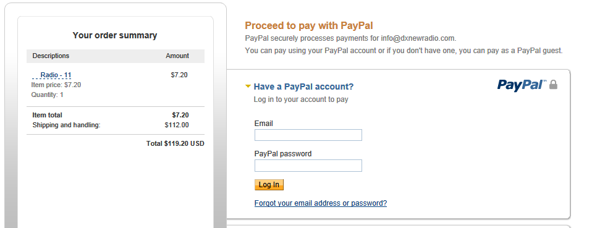Open the 'Radio - 11' item link
Viewport: 605px width, 228px height.
(56, 75)
